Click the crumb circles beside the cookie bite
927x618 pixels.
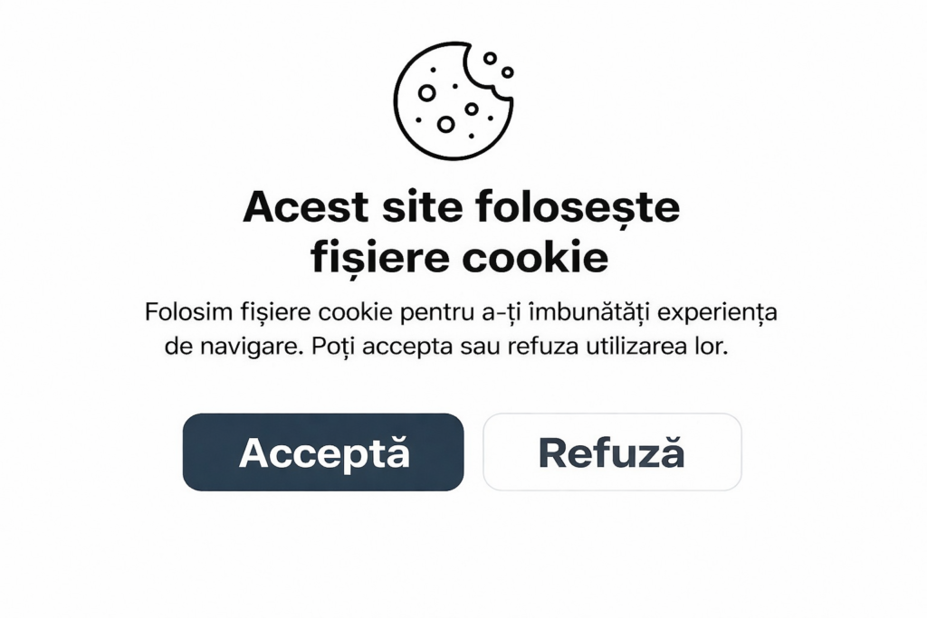click(499, 65)
